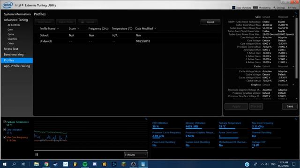Open Core under Advanced Tuning

(10, 30)
